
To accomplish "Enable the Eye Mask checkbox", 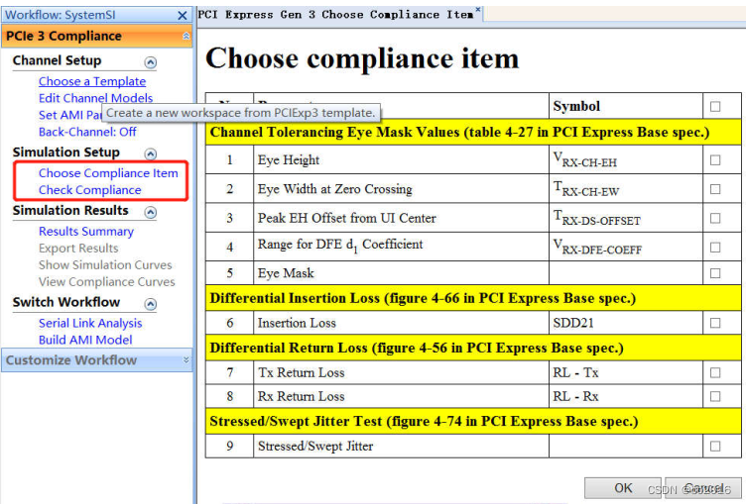I will pos(715,273).
